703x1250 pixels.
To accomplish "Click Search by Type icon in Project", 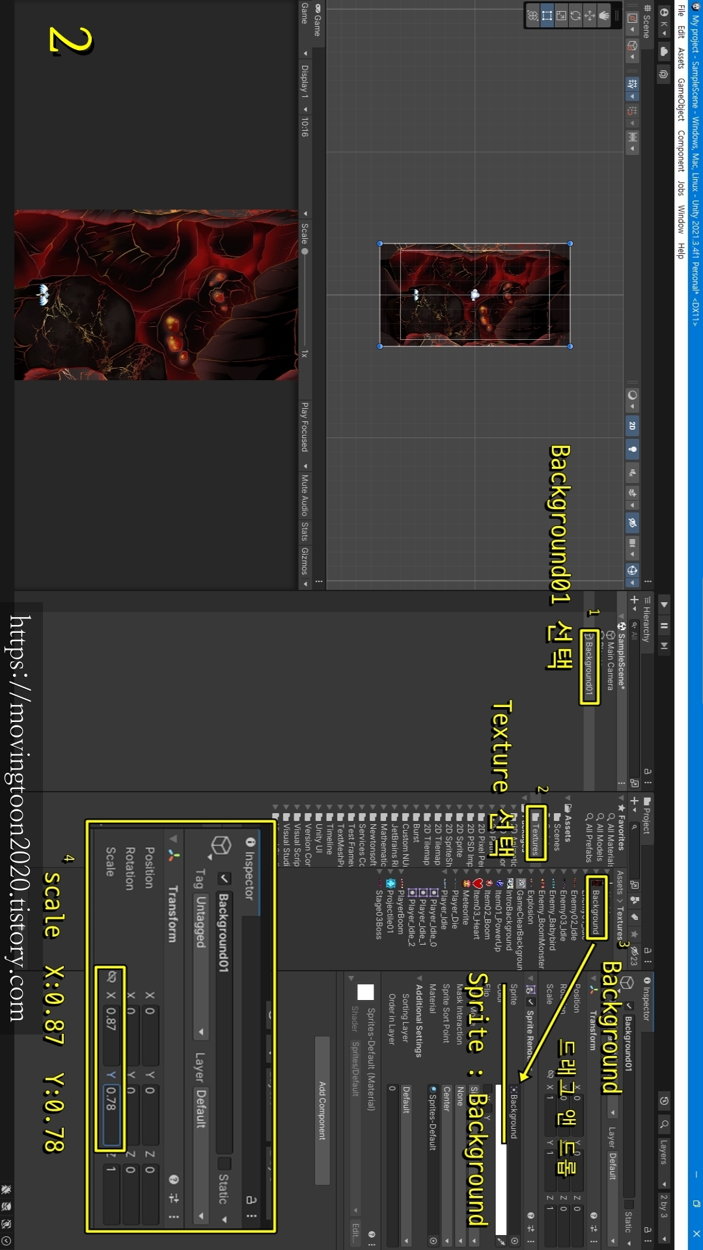I will 634,900.
